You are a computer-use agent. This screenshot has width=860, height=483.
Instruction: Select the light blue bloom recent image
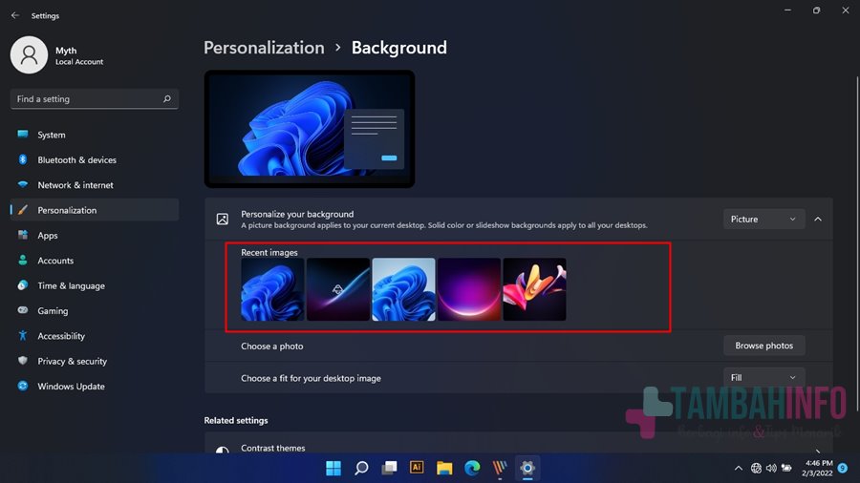click(x=403, y=289)
